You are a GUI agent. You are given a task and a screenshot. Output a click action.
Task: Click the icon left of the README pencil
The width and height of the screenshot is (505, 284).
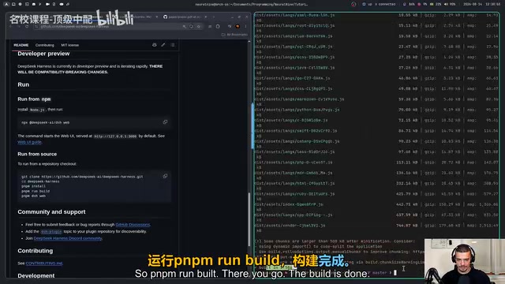tap(155, 45)
